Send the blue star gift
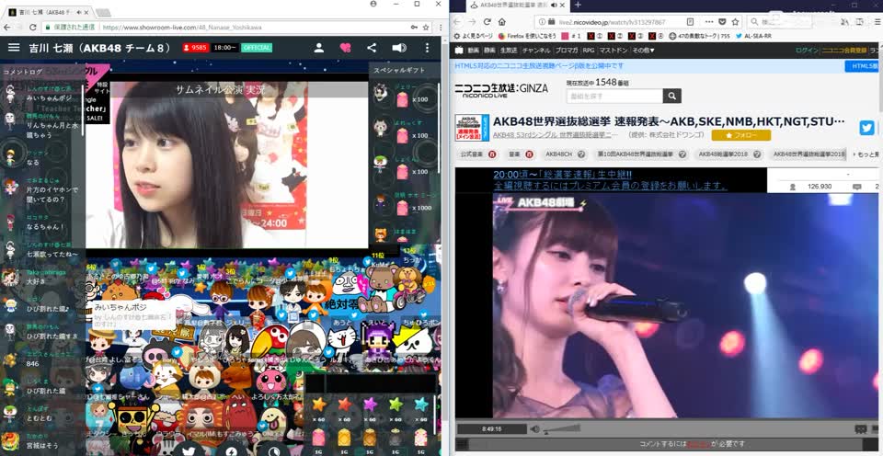Viewport: 883px width, 456px height. pos(421,405)
